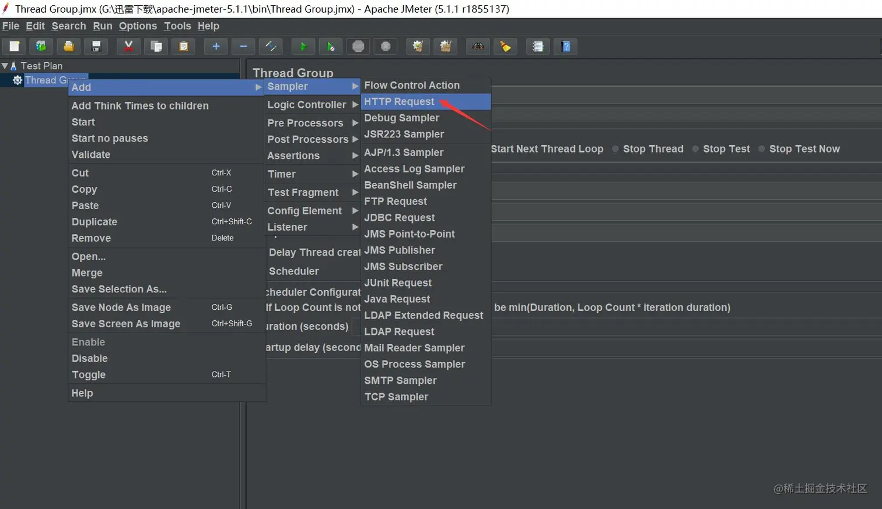Image resolution: width=882 pixels, height=509 pixels.
Task: Click the Paste clipboard toolbar icon
Action: tap(183, 47)
